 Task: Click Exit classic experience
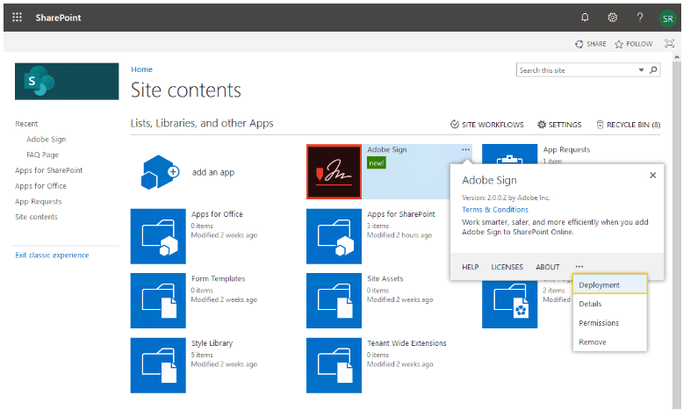pos(52,255)
